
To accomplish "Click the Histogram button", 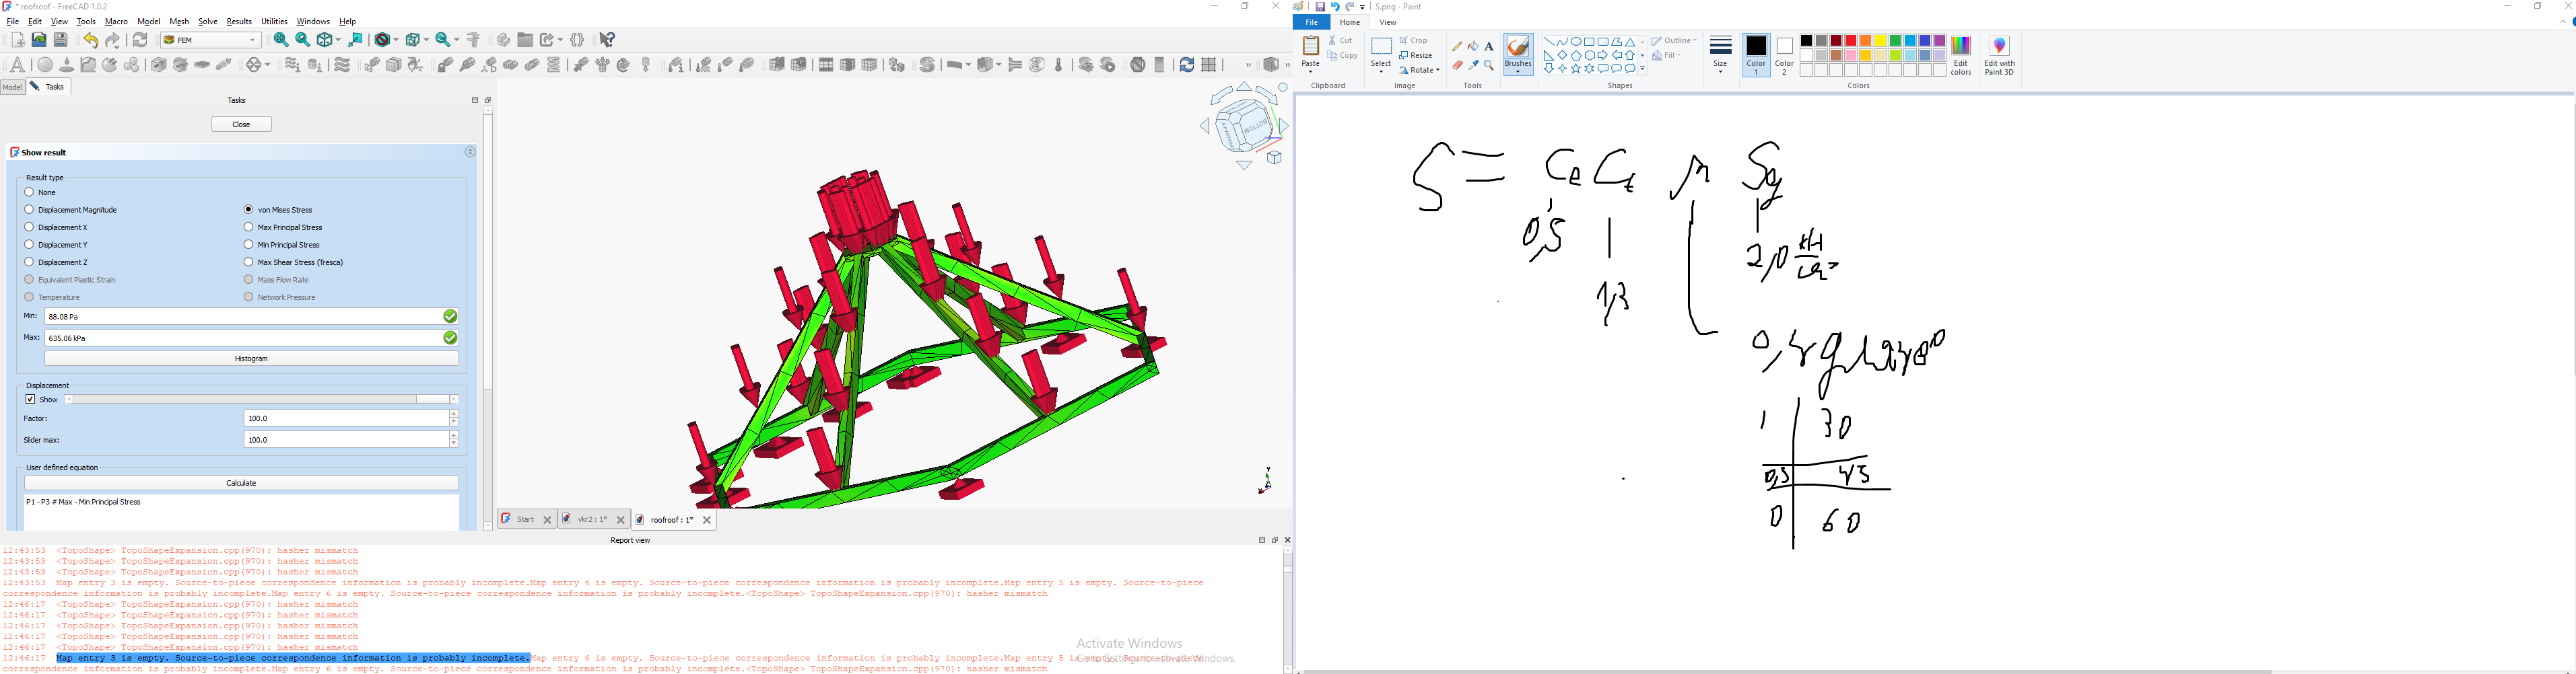I will [x=251, y=359].
